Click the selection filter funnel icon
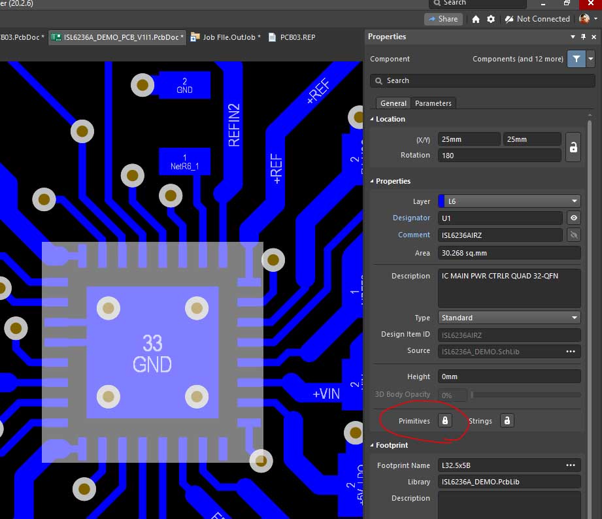 (x=576, y=59)
